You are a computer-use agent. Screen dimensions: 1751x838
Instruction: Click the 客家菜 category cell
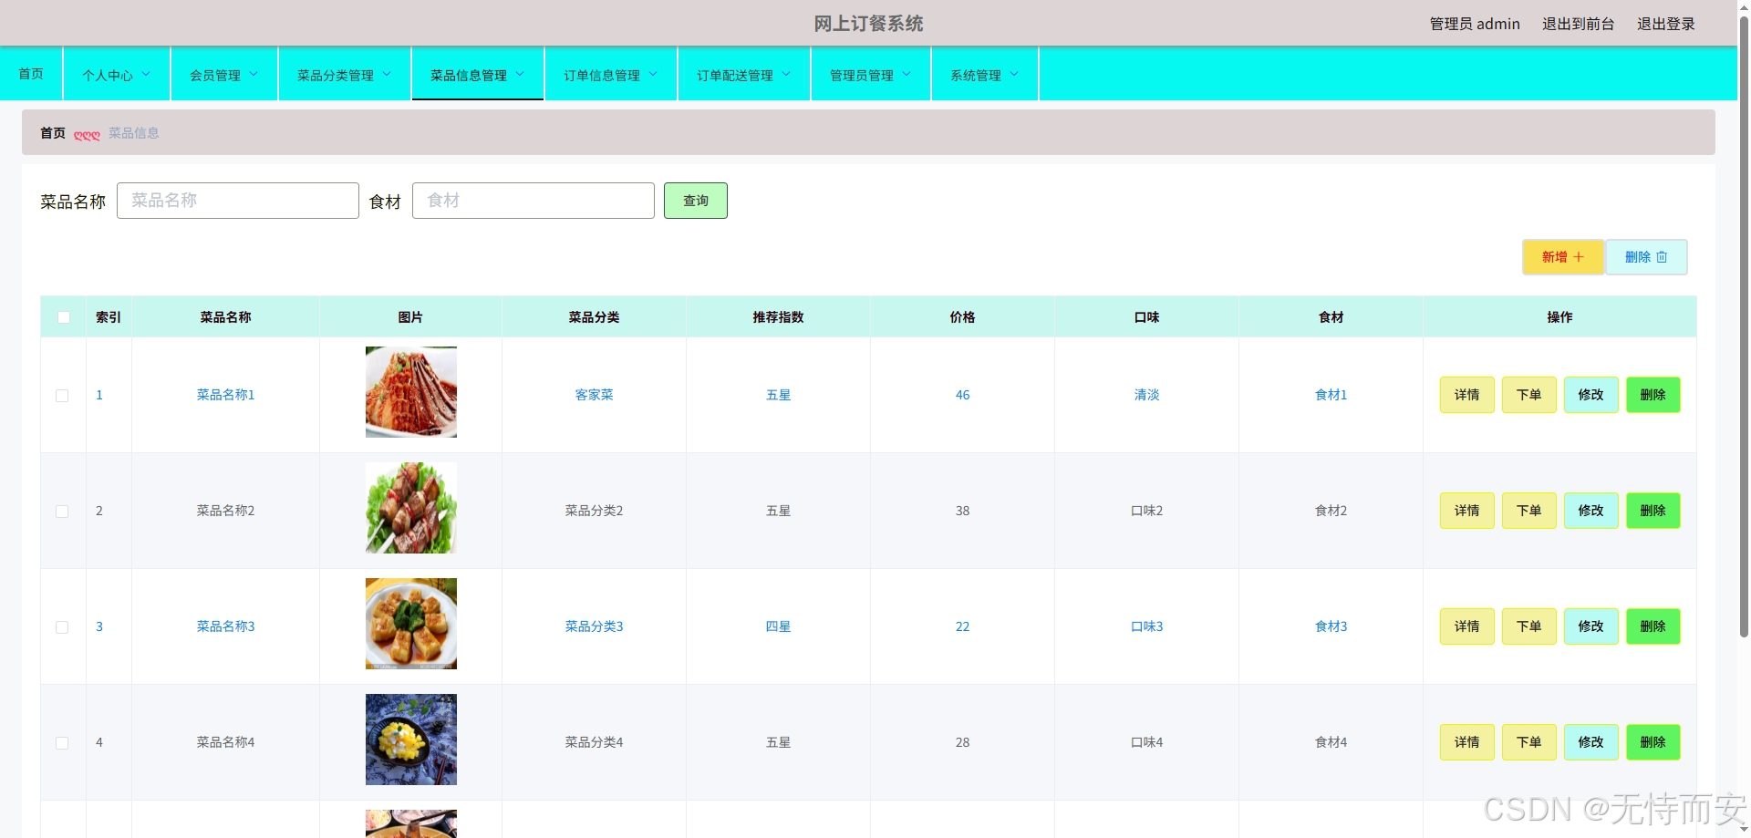point(595,395)
